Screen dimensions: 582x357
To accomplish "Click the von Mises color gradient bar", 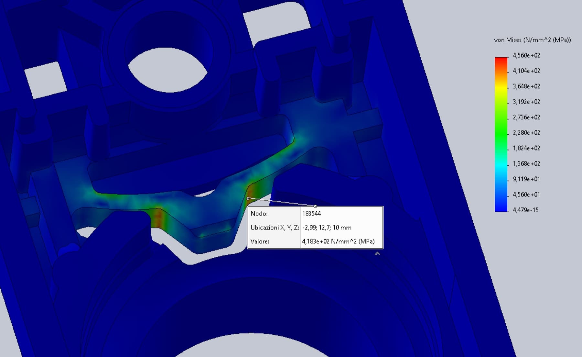I will 501,134.
